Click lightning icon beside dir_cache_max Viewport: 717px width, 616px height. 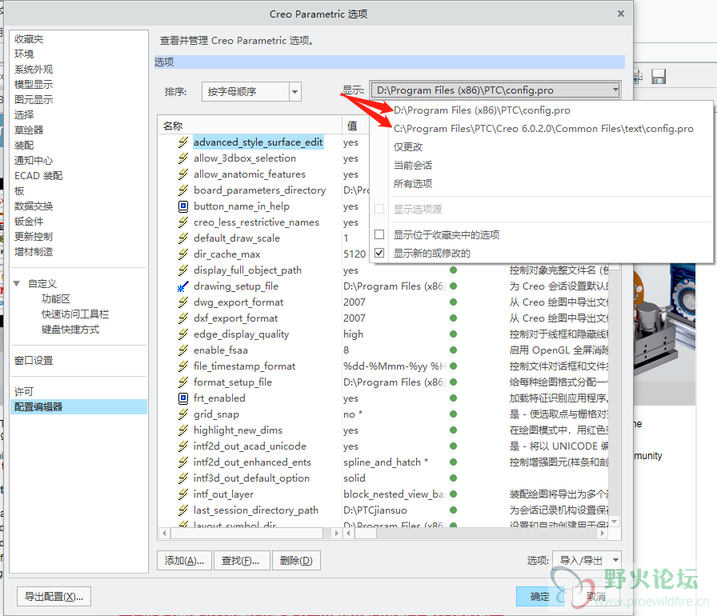[x=183, y=254]
